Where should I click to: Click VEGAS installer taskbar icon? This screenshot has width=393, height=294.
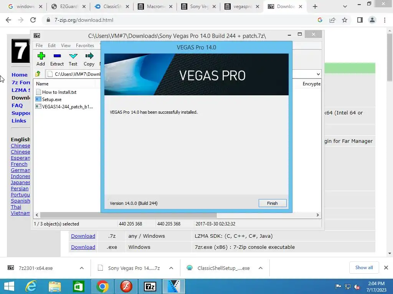pos(174,286)
